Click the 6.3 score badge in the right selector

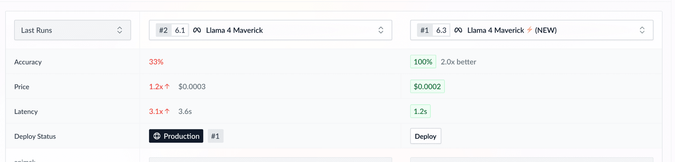tap(441, 30)
